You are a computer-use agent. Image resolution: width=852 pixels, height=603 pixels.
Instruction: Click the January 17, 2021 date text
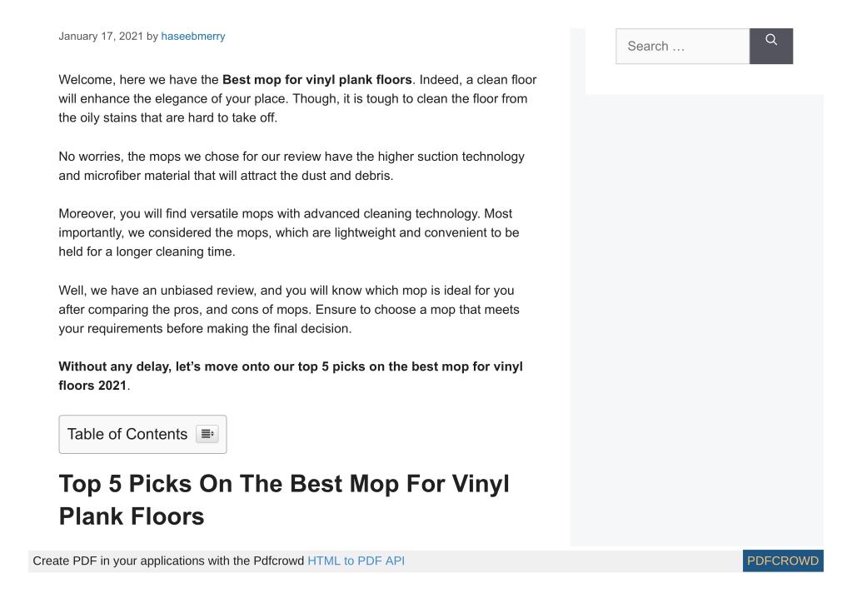click(101, 37)
